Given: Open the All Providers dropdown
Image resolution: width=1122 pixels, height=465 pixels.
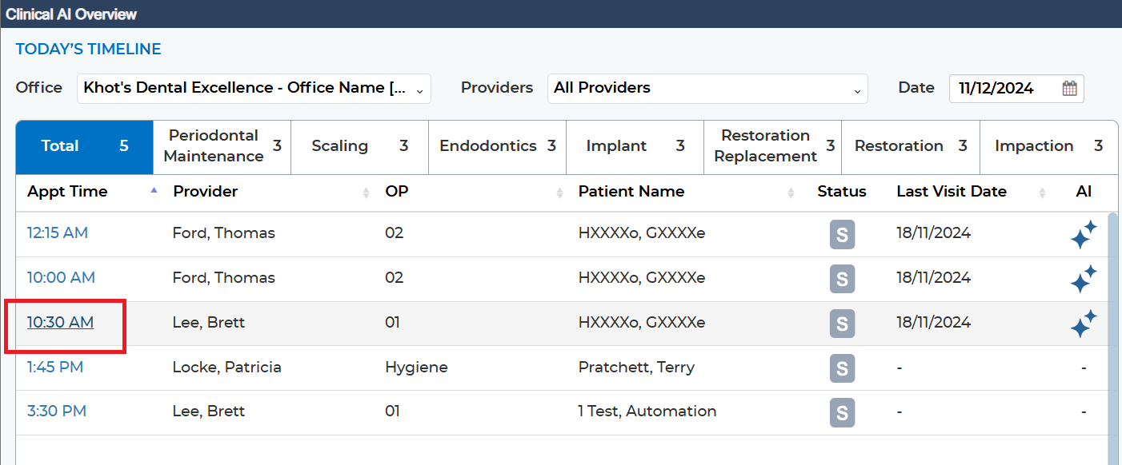Looking at the screenshot, I should (707, 89).
